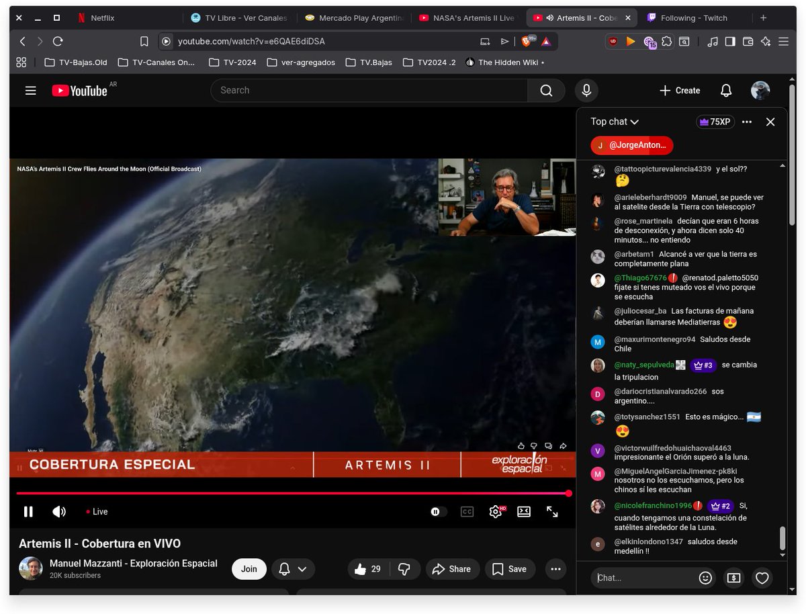Dislike the video with thumbs down
Viewport: 806px width, 614px height.
pyautogui.click(x=404, y=569)
